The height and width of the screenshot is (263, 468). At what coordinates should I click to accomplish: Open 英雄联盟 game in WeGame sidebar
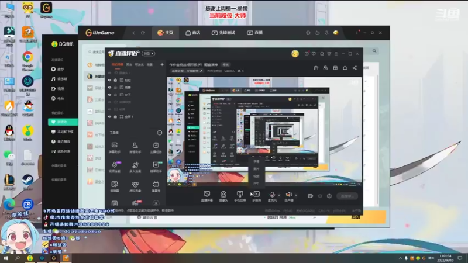click(x=96, y=77)
